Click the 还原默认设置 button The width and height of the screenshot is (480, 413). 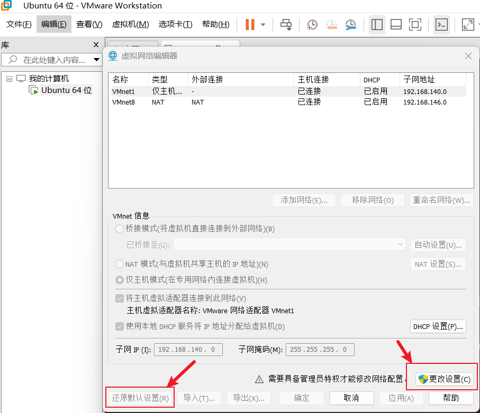139,398
